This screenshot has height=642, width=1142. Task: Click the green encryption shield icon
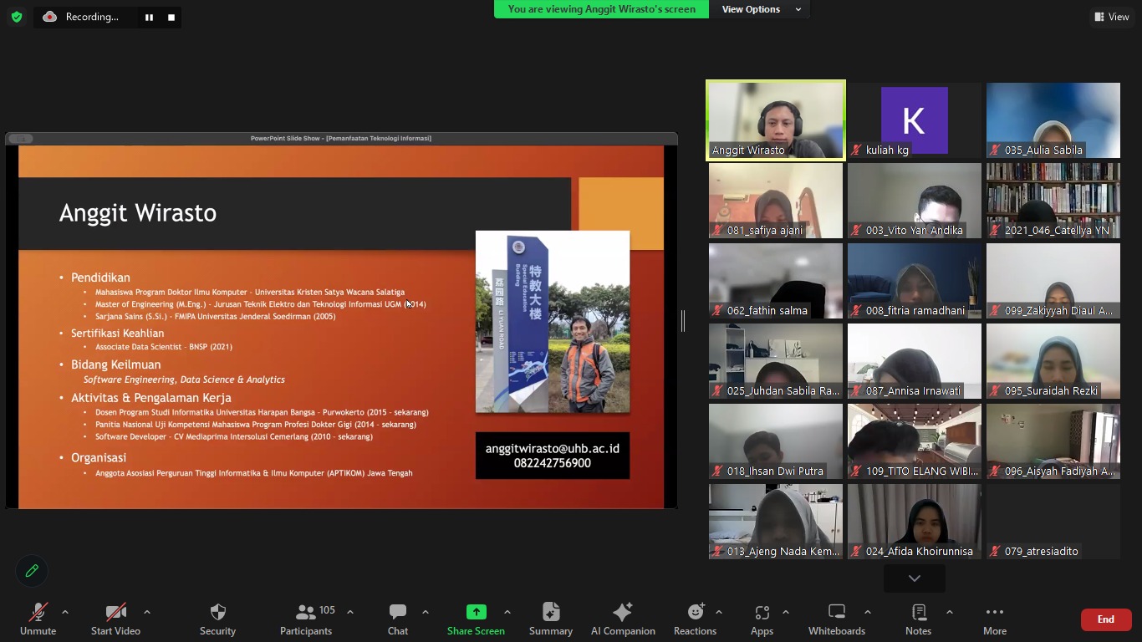pyautogui.click(x=17, y=17)
